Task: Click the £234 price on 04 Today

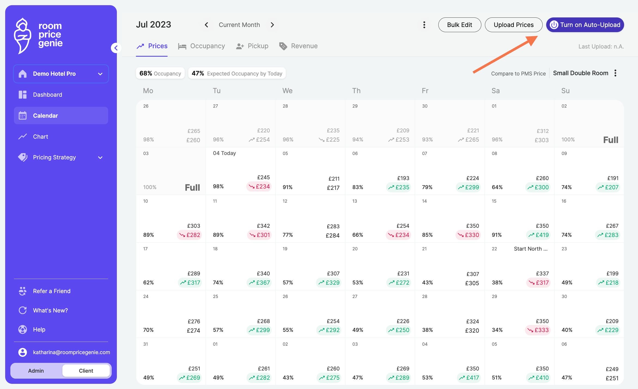Action: click(259, 187)
